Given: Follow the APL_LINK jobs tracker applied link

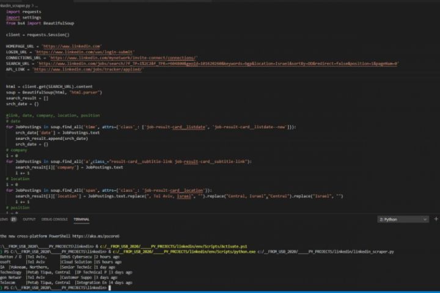Looking at the screenshot, I should (x=88, y=69).
